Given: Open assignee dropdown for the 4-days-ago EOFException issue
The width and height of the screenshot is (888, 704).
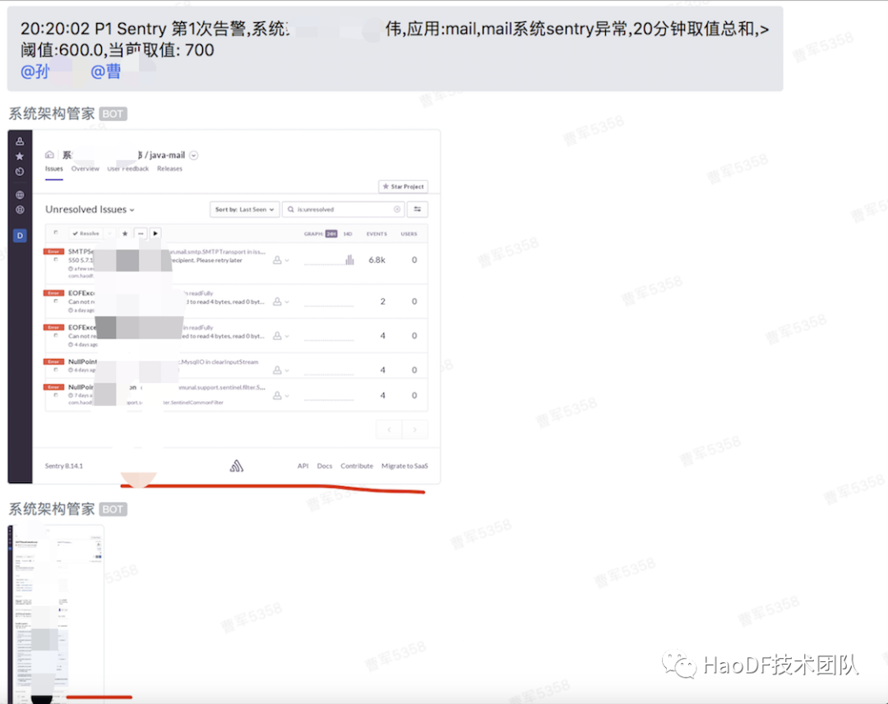Looking at the screenshot, I should (x=281, y=336).
